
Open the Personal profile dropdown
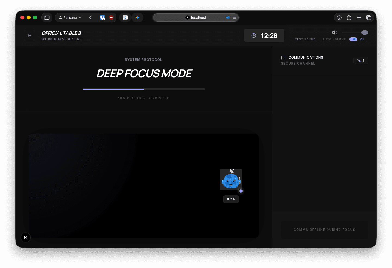pyautogui.click(x=70, y=17)
